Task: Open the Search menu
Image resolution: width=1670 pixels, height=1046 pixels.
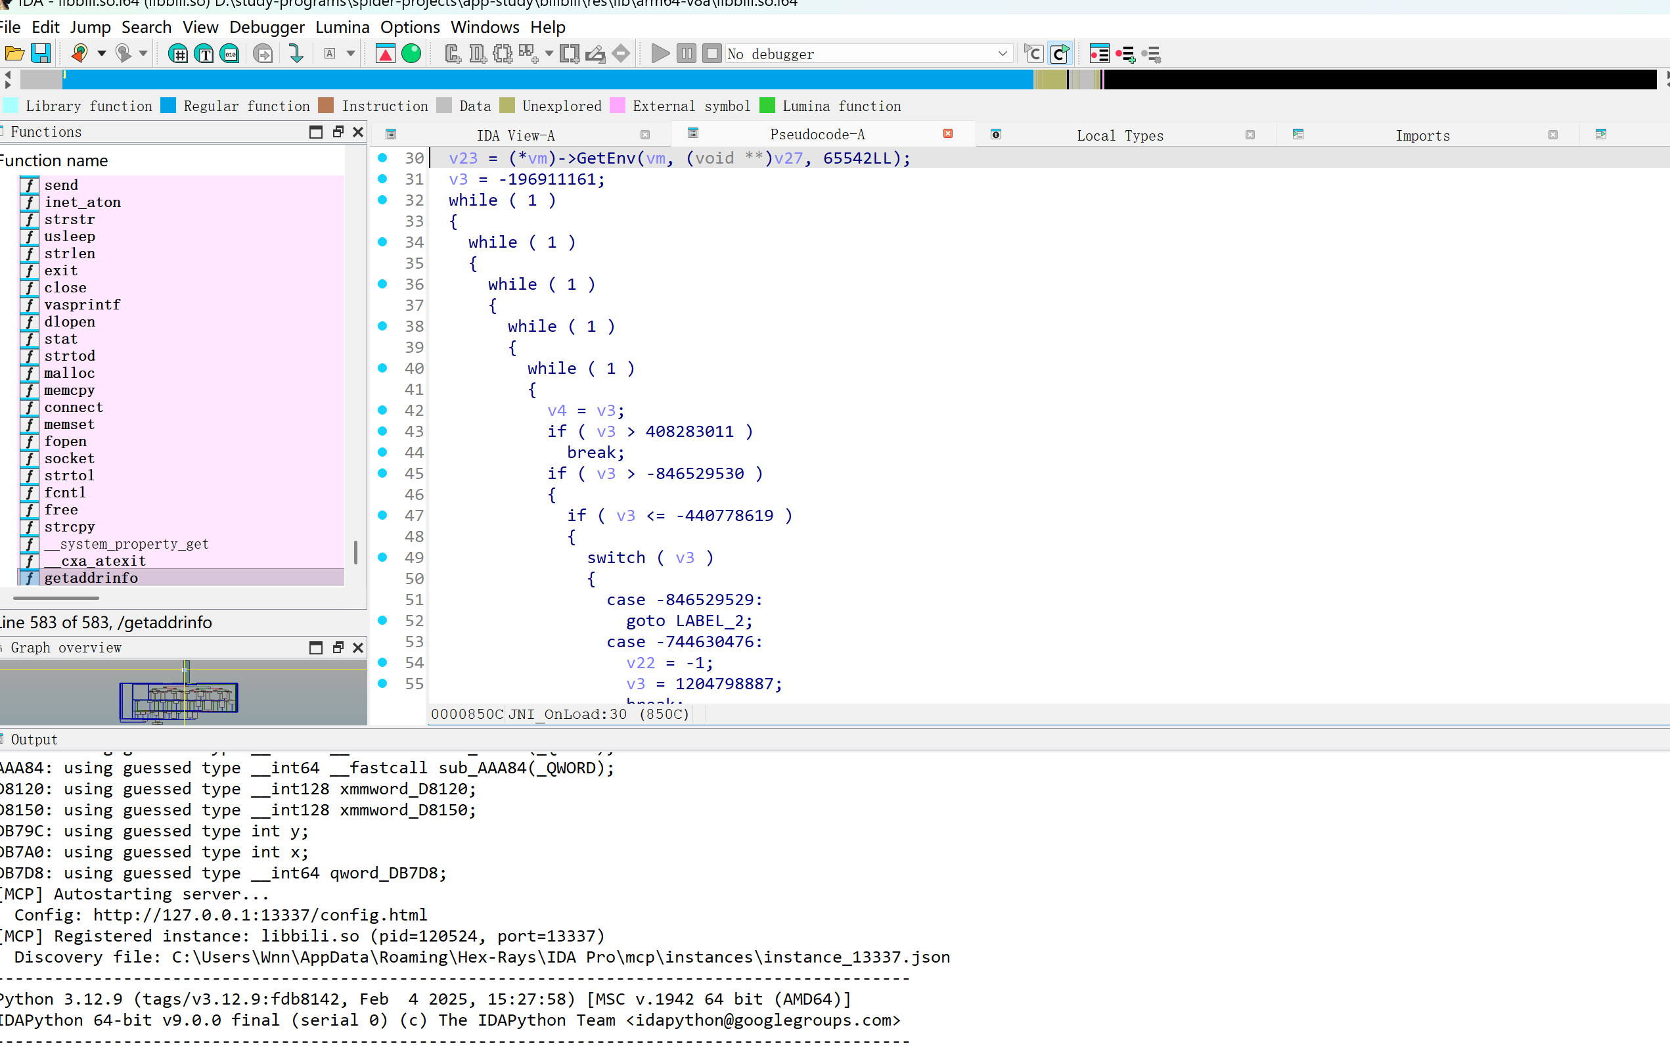Action: click(x=147, y=27)
